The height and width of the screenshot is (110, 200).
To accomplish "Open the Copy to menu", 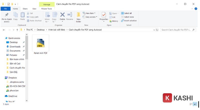I will (x=54, y=17).
